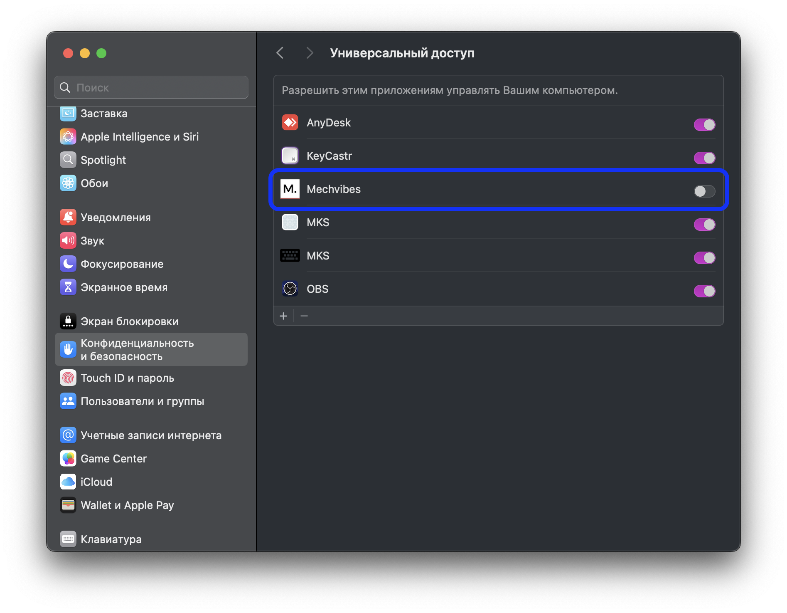Go back using the left chevron
This screenshot has height=613, width=787.
(x=280, y=53)
